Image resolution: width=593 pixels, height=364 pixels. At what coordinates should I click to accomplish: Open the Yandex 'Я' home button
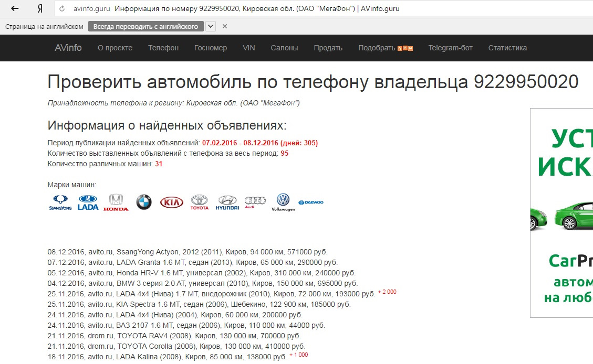[40, 8]
